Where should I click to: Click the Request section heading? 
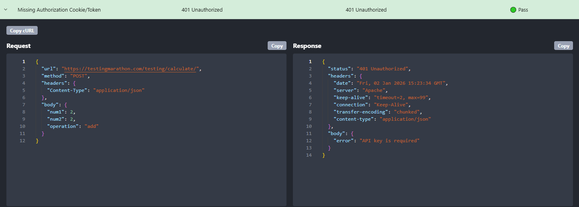click(x=18, y=46)
